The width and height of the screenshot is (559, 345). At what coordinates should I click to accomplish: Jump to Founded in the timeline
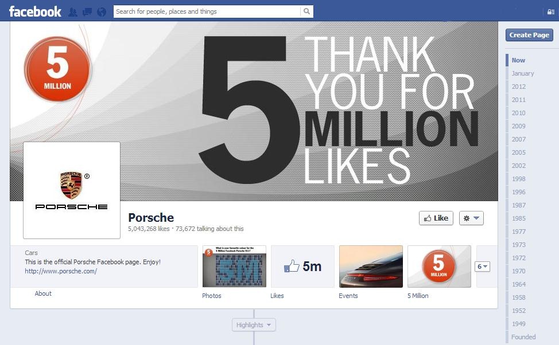(523, 337)
